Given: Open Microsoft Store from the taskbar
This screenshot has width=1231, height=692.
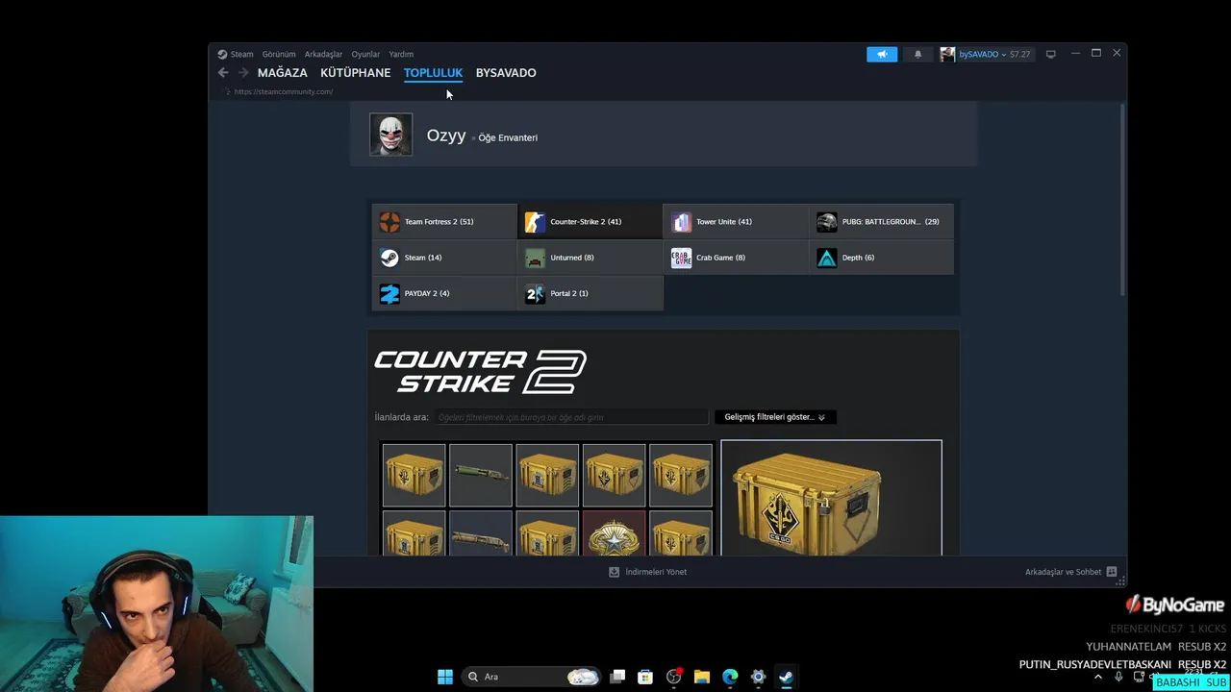Looking at the screenshot, I should 645,677.
